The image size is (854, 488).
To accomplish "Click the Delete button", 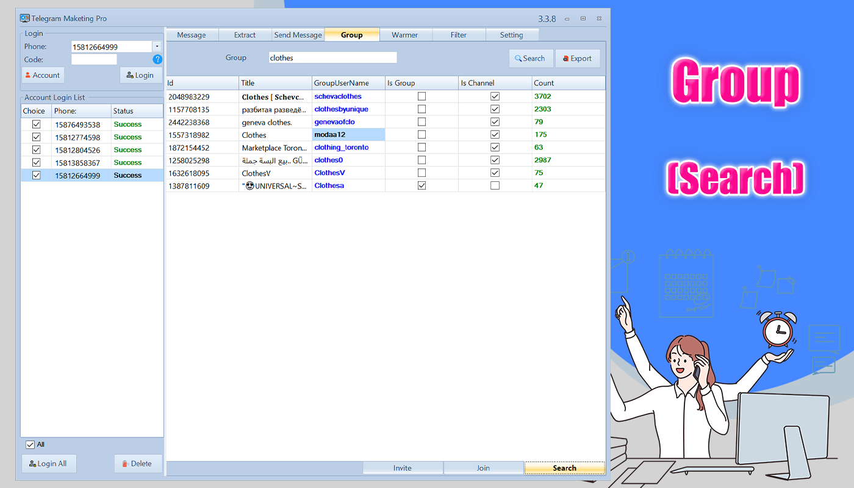I will click(x=138, y=464).
